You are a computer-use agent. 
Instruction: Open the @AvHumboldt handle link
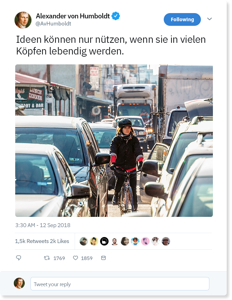(x=53, y=24)
